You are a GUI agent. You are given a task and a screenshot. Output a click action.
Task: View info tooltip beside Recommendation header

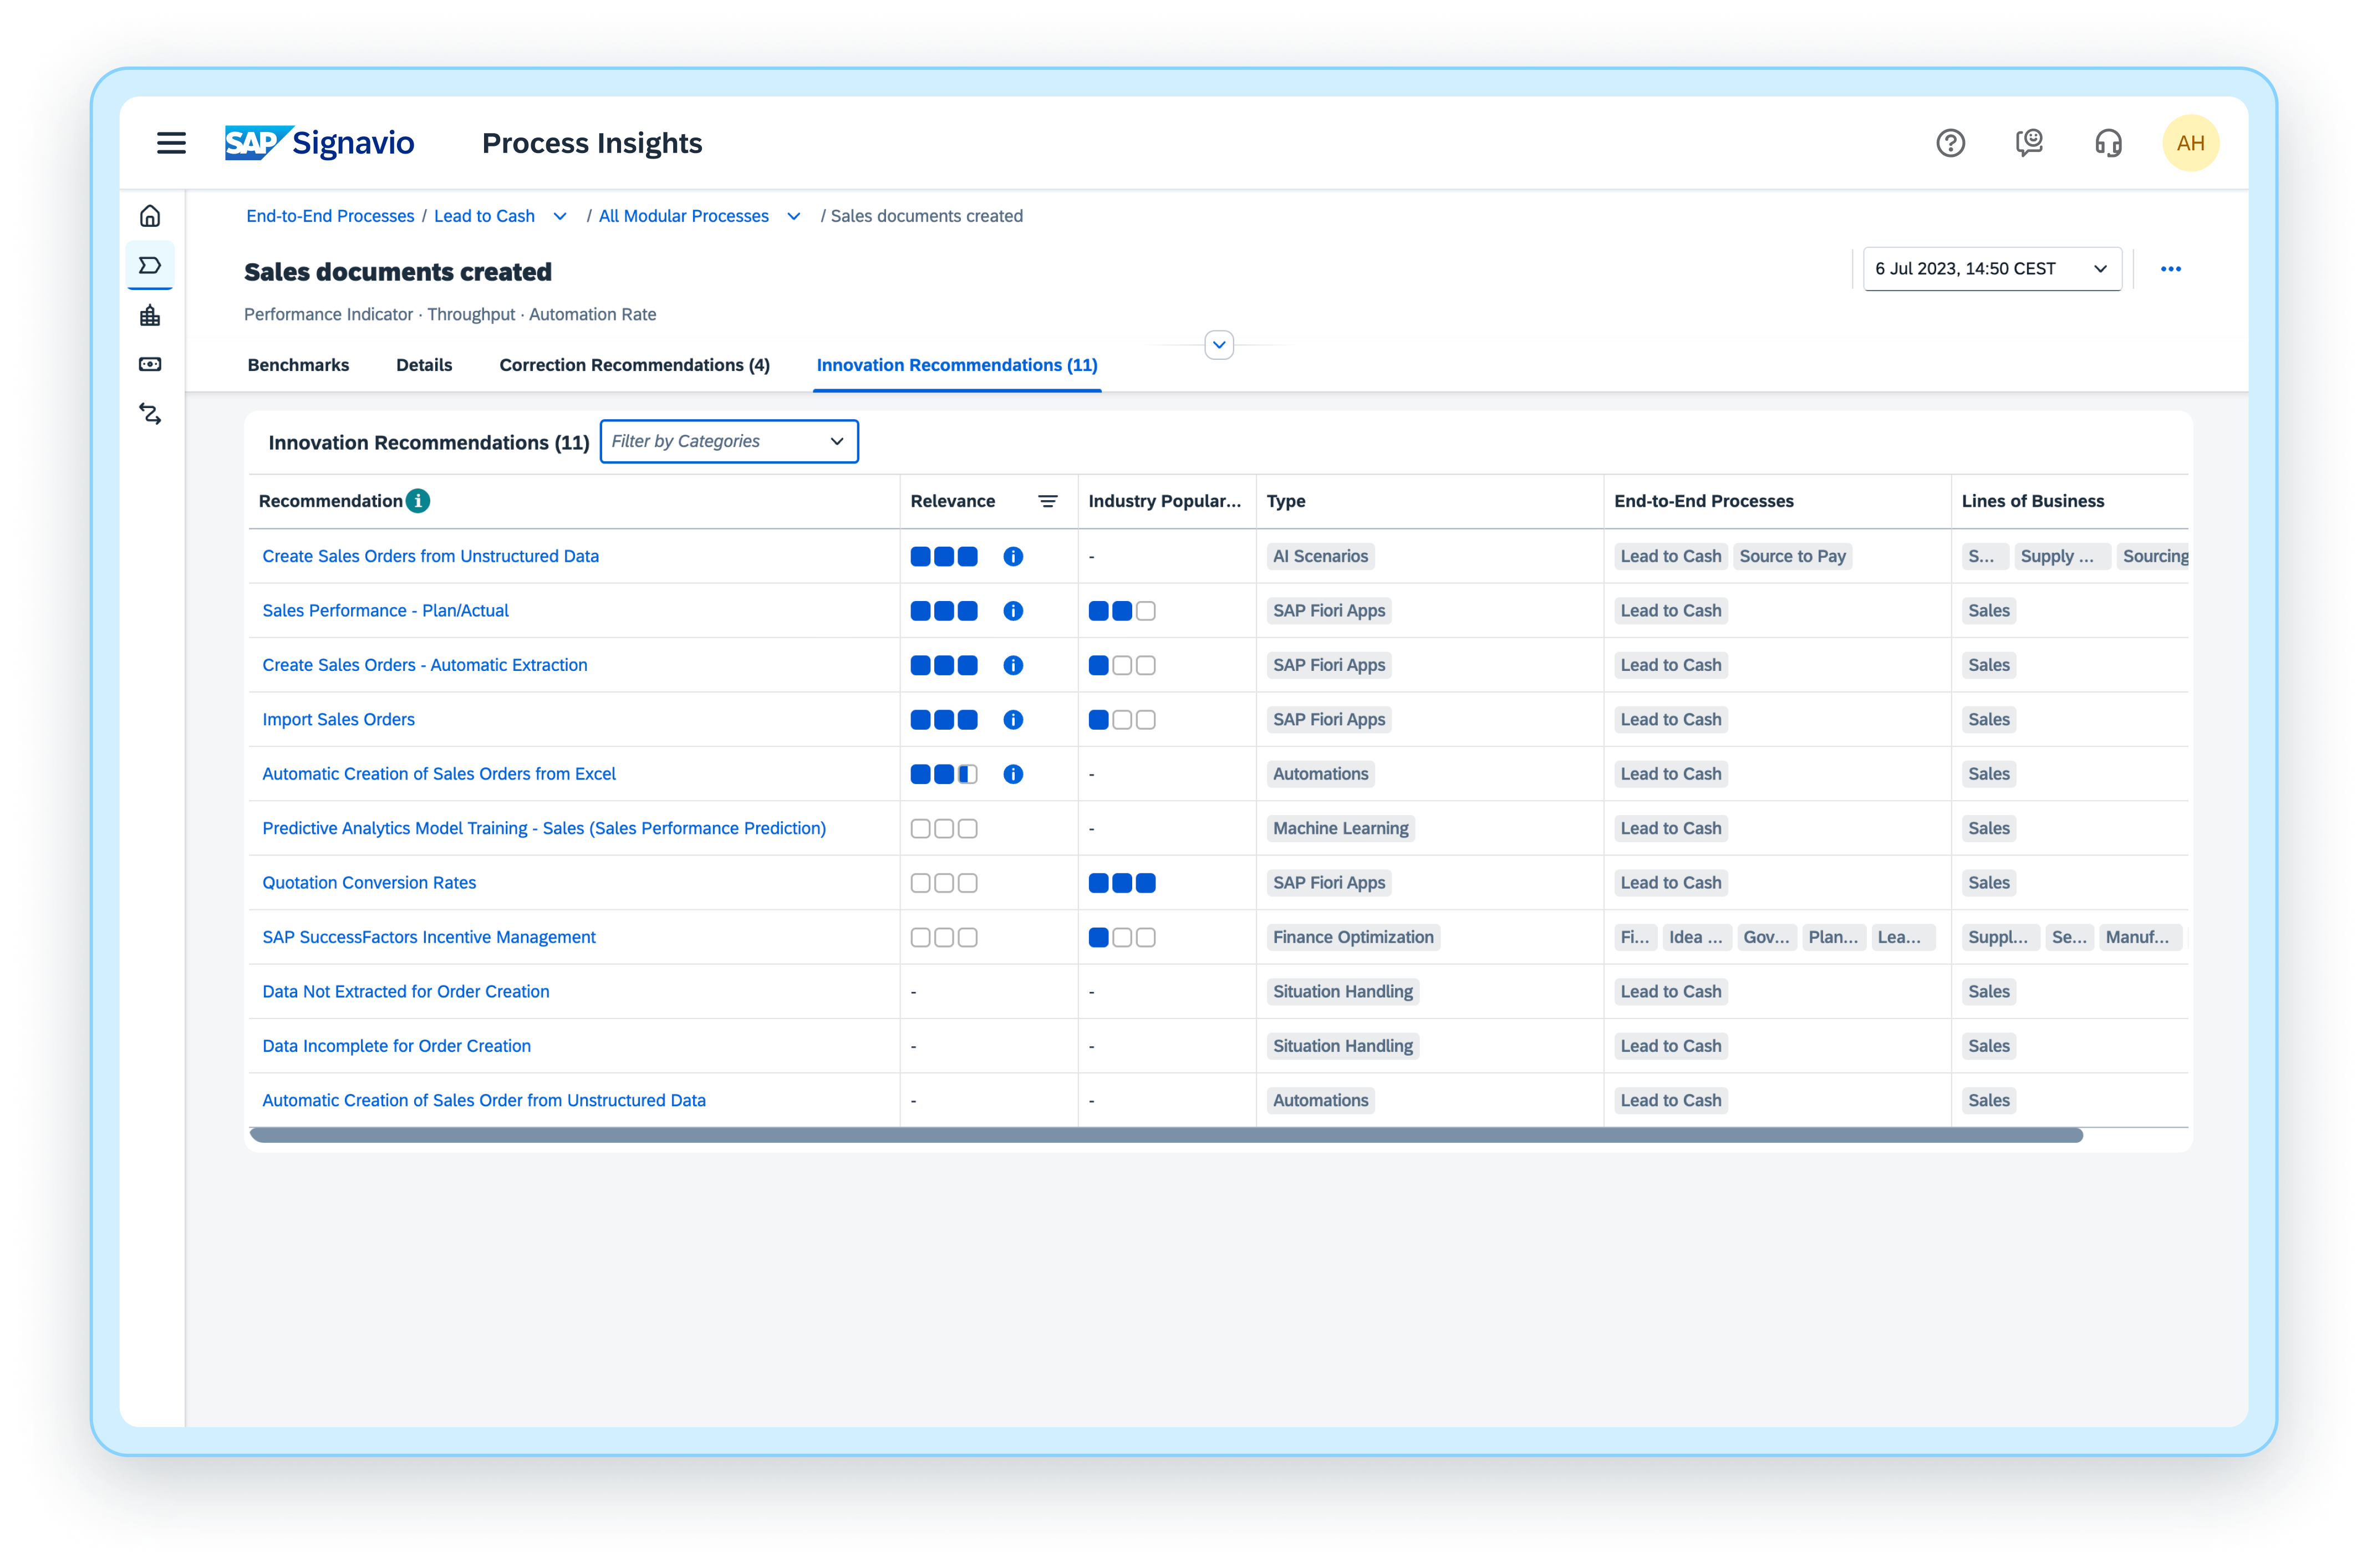pyautogui.click(x=418, y=501)
